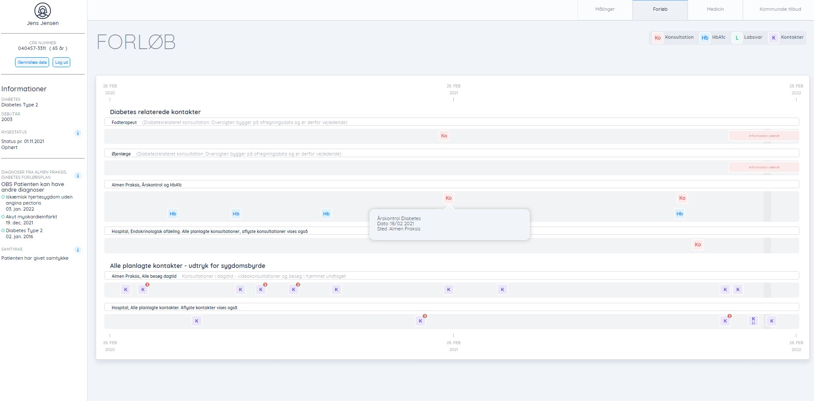Click the Fodterapeut Ko consultation marker
The width and height of the screenshot is (814, 401).
pos(444,136)
